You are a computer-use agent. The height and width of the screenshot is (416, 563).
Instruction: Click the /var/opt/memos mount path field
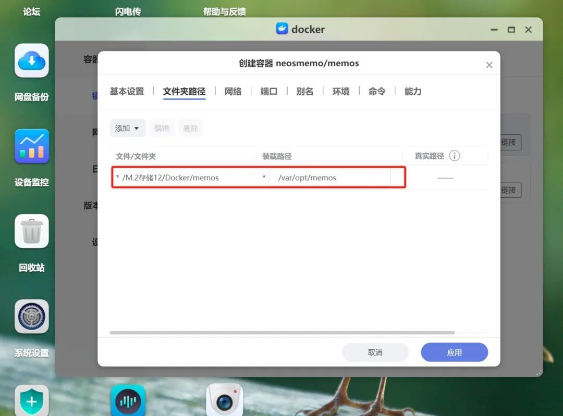[330, 178]
